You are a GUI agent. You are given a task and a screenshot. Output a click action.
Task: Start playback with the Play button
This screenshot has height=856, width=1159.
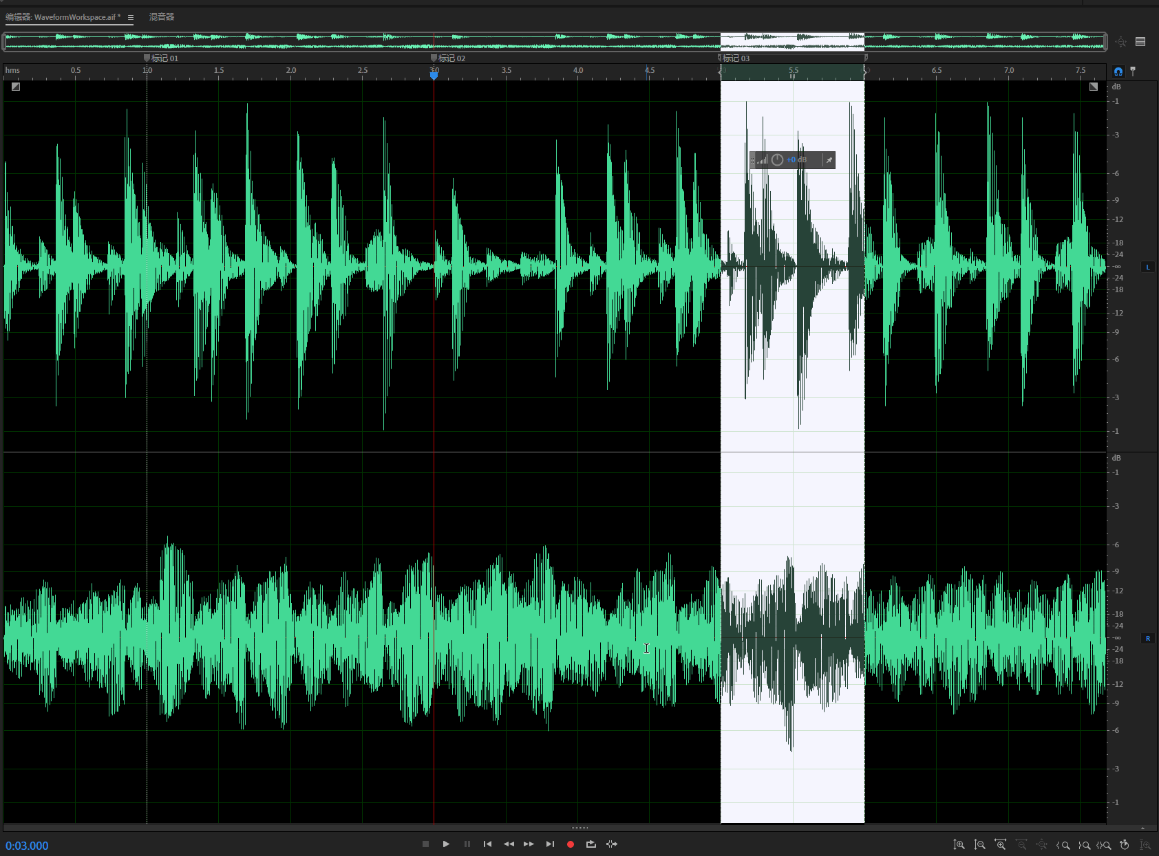coord(446,844)
